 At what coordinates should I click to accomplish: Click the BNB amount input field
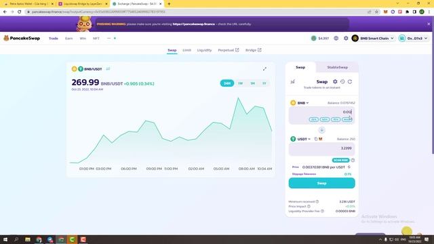321,112
